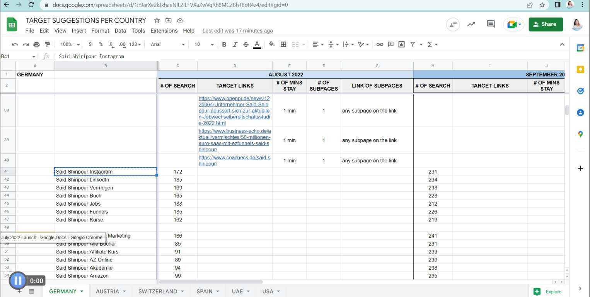Open the coacheck.de said-shiripour link
This screenshot has height=297, width=590.
[234, 160]
